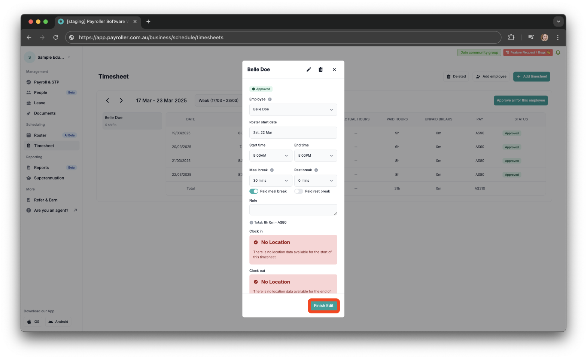
Task: Open the Meal break dropdown 30 mins
Action: pos(271,181)
